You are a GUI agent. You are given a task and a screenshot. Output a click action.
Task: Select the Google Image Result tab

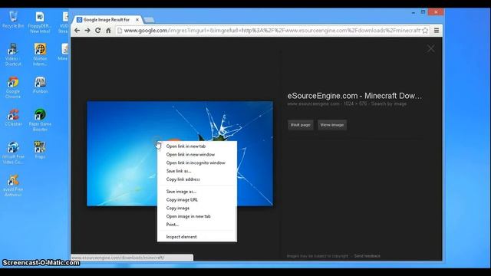point(107,19)
